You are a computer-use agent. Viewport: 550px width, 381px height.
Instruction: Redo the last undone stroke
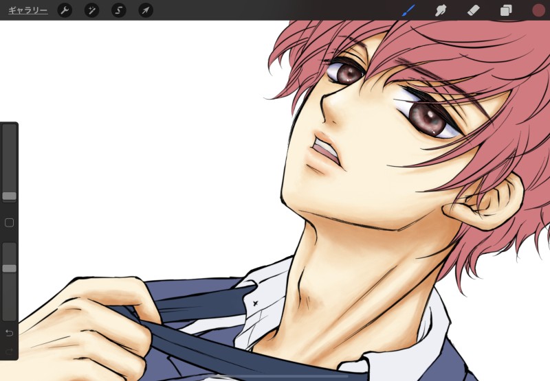(x=10, y=351)
